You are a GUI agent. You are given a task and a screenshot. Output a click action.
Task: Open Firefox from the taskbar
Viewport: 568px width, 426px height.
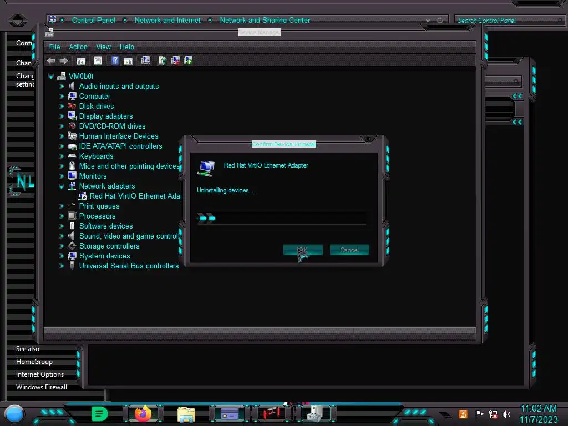[x=143, y=414]
